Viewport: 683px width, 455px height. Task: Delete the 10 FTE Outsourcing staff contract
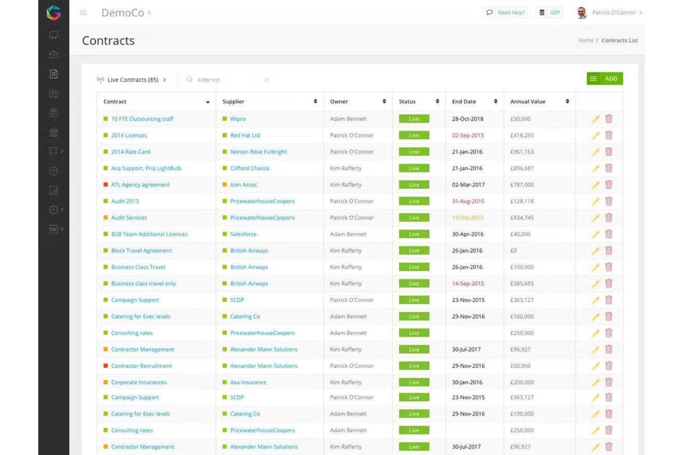pos(609,118)
